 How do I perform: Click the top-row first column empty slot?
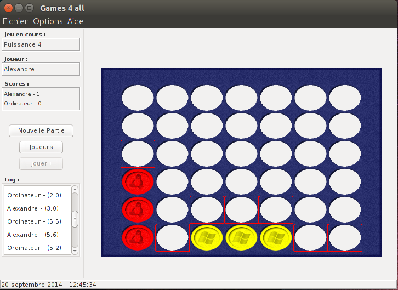coord(138,98)
